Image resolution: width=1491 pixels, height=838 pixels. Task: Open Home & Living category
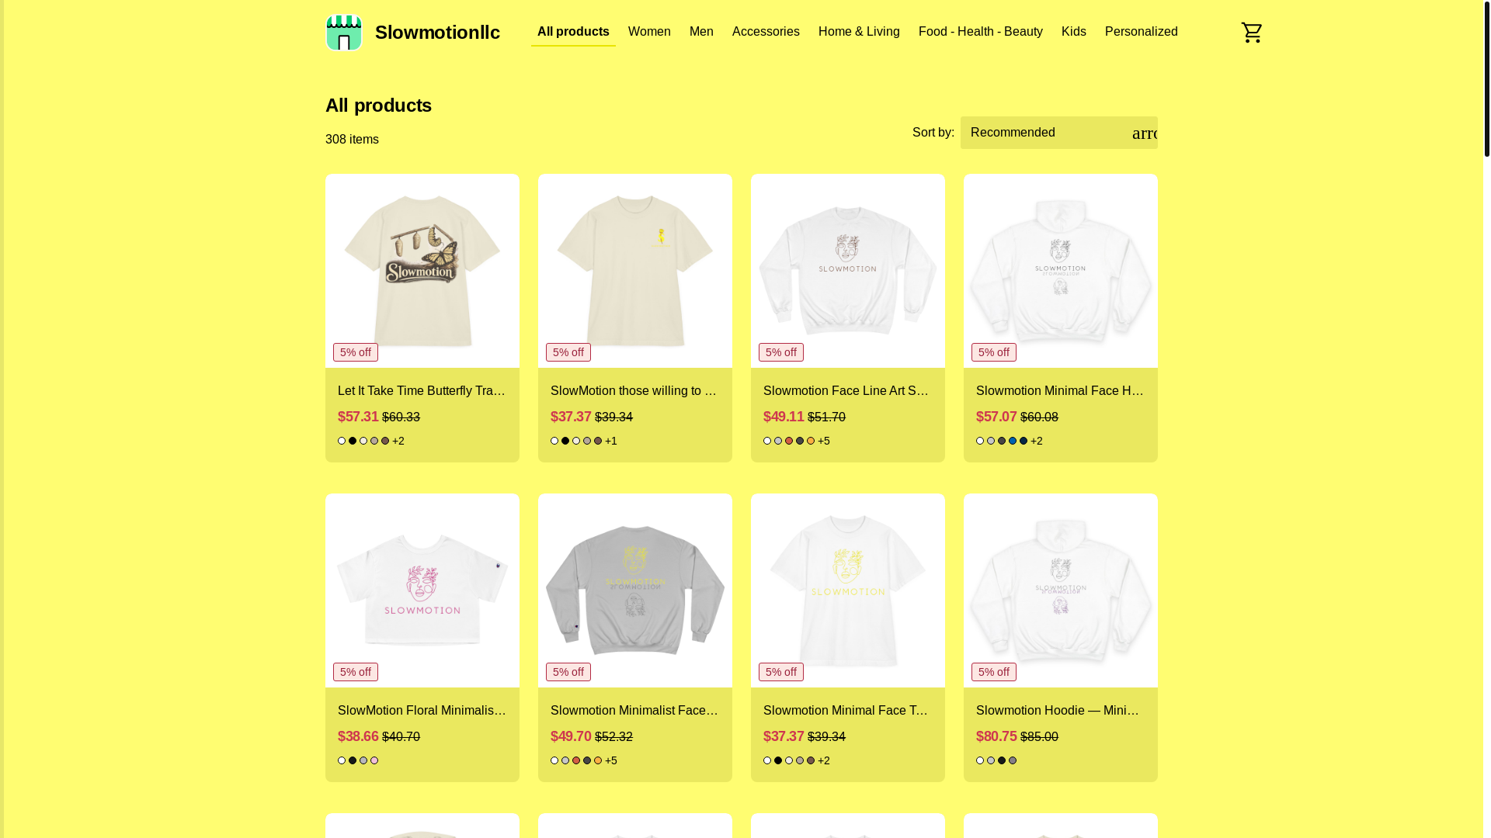point(859,32)
